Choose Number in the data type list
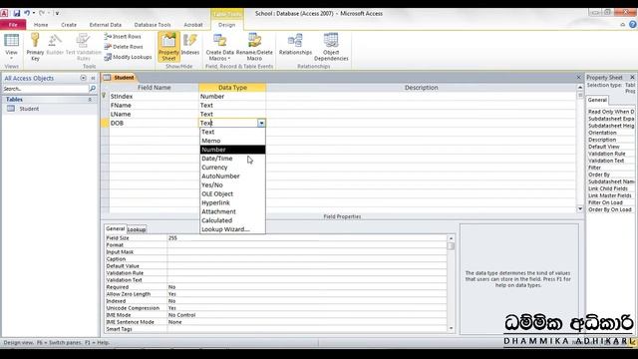 232,150
